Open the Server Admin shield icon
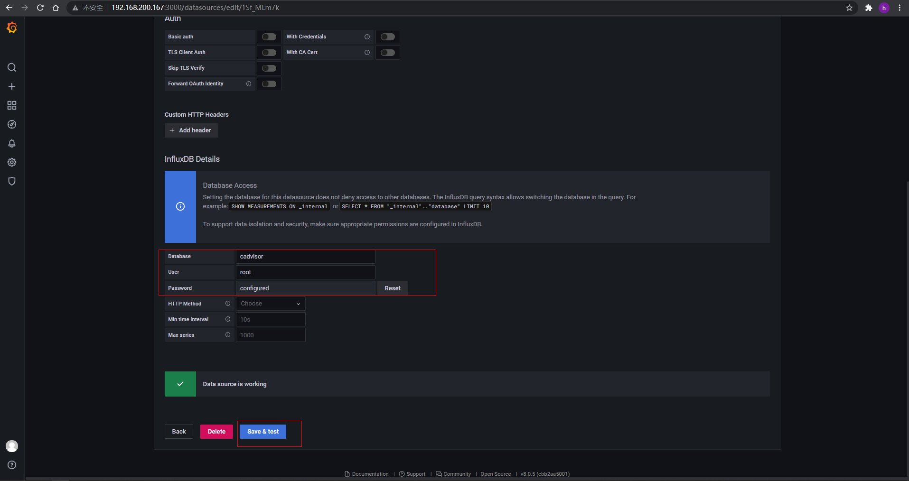This screenshot has width=909, height=481. pos(12,181)
